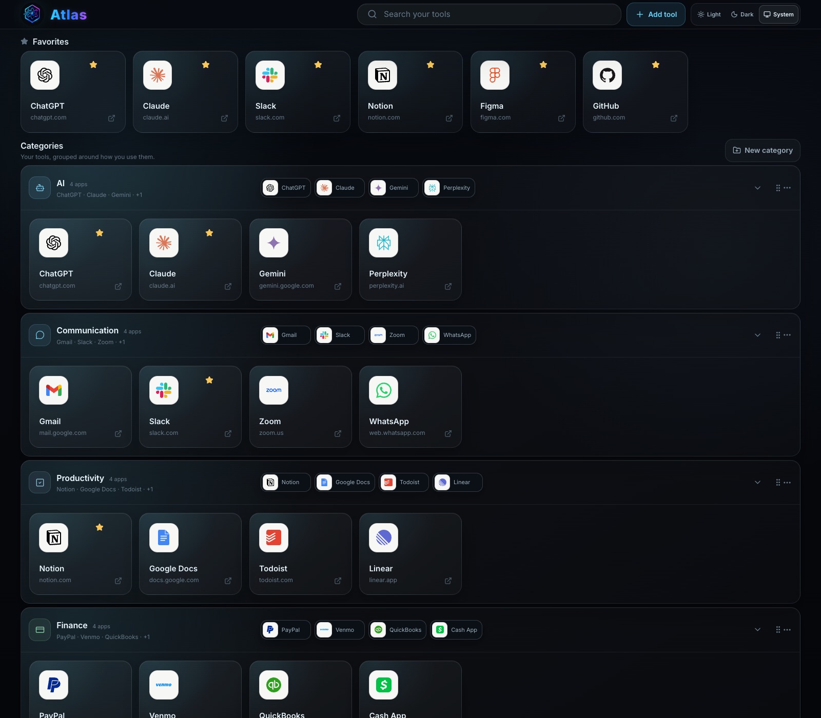The image size is (821, 718).
Task: Toggle star on Slack card in Communication
Action: [x=209, y=380]
